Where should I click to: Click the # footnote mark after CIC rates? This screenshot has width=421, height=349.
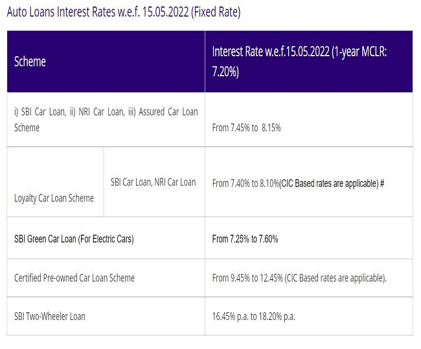[383, 184]
